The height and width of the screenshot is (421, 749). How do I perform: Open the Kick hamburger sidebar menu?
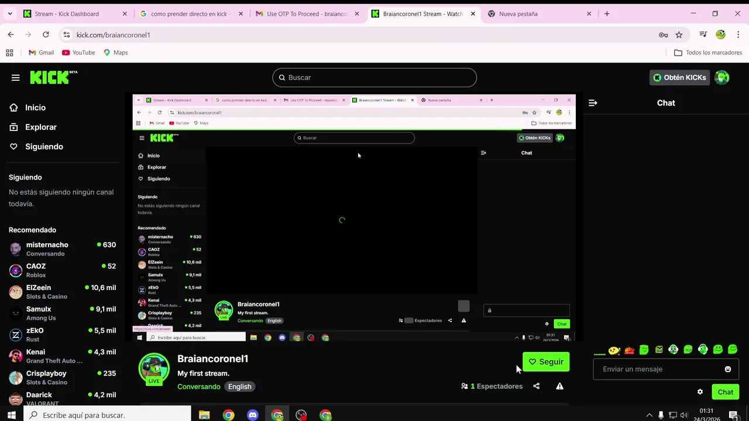[x=15, y=77]
